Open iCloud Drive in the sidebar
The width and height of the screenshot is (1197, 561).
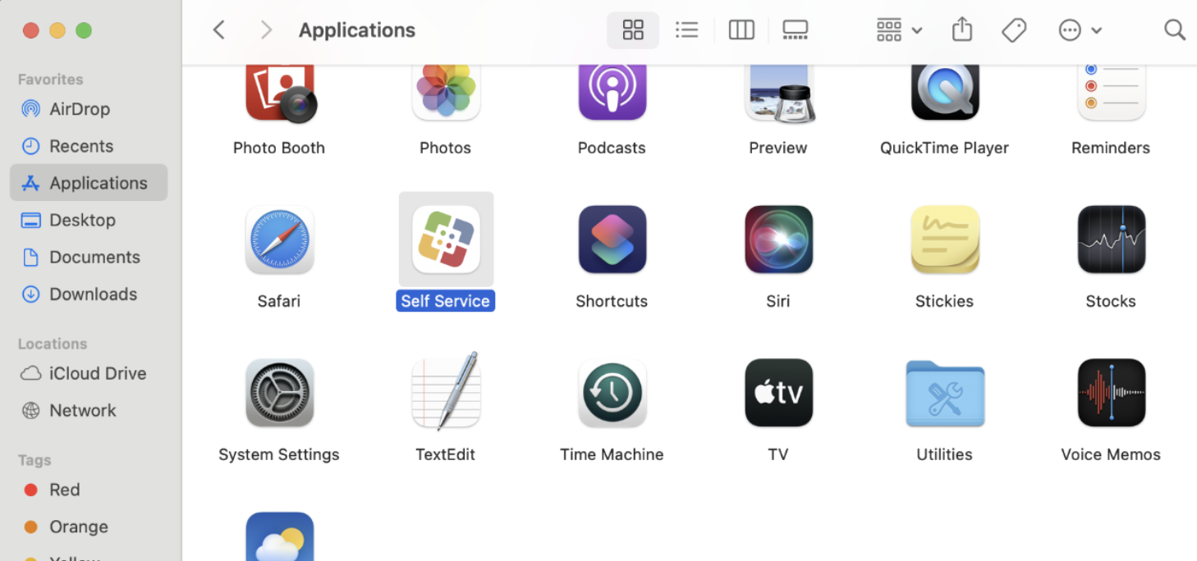(x=89, y=373)
